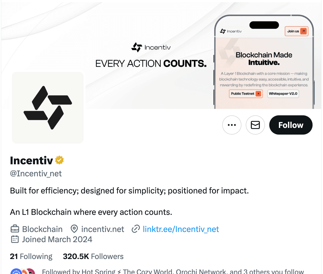
Task: Click Whitepaper V2.0 in the banner phone
Action: coord(283,94)
